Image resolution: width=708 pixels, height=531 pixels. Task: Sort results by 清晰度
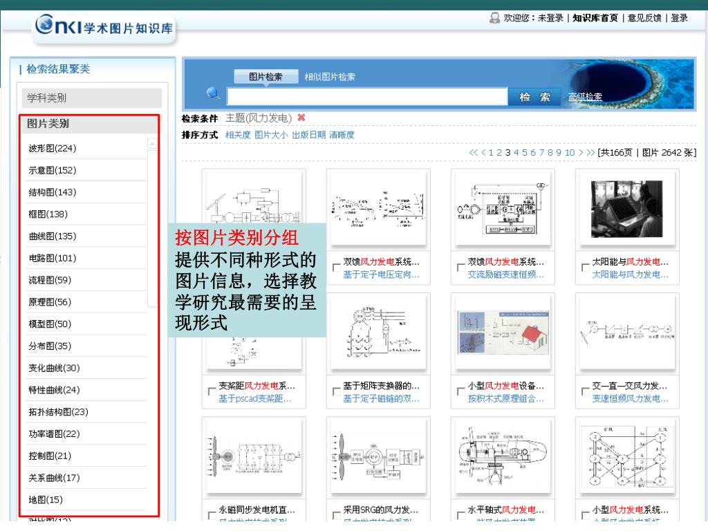click(342, 135)
